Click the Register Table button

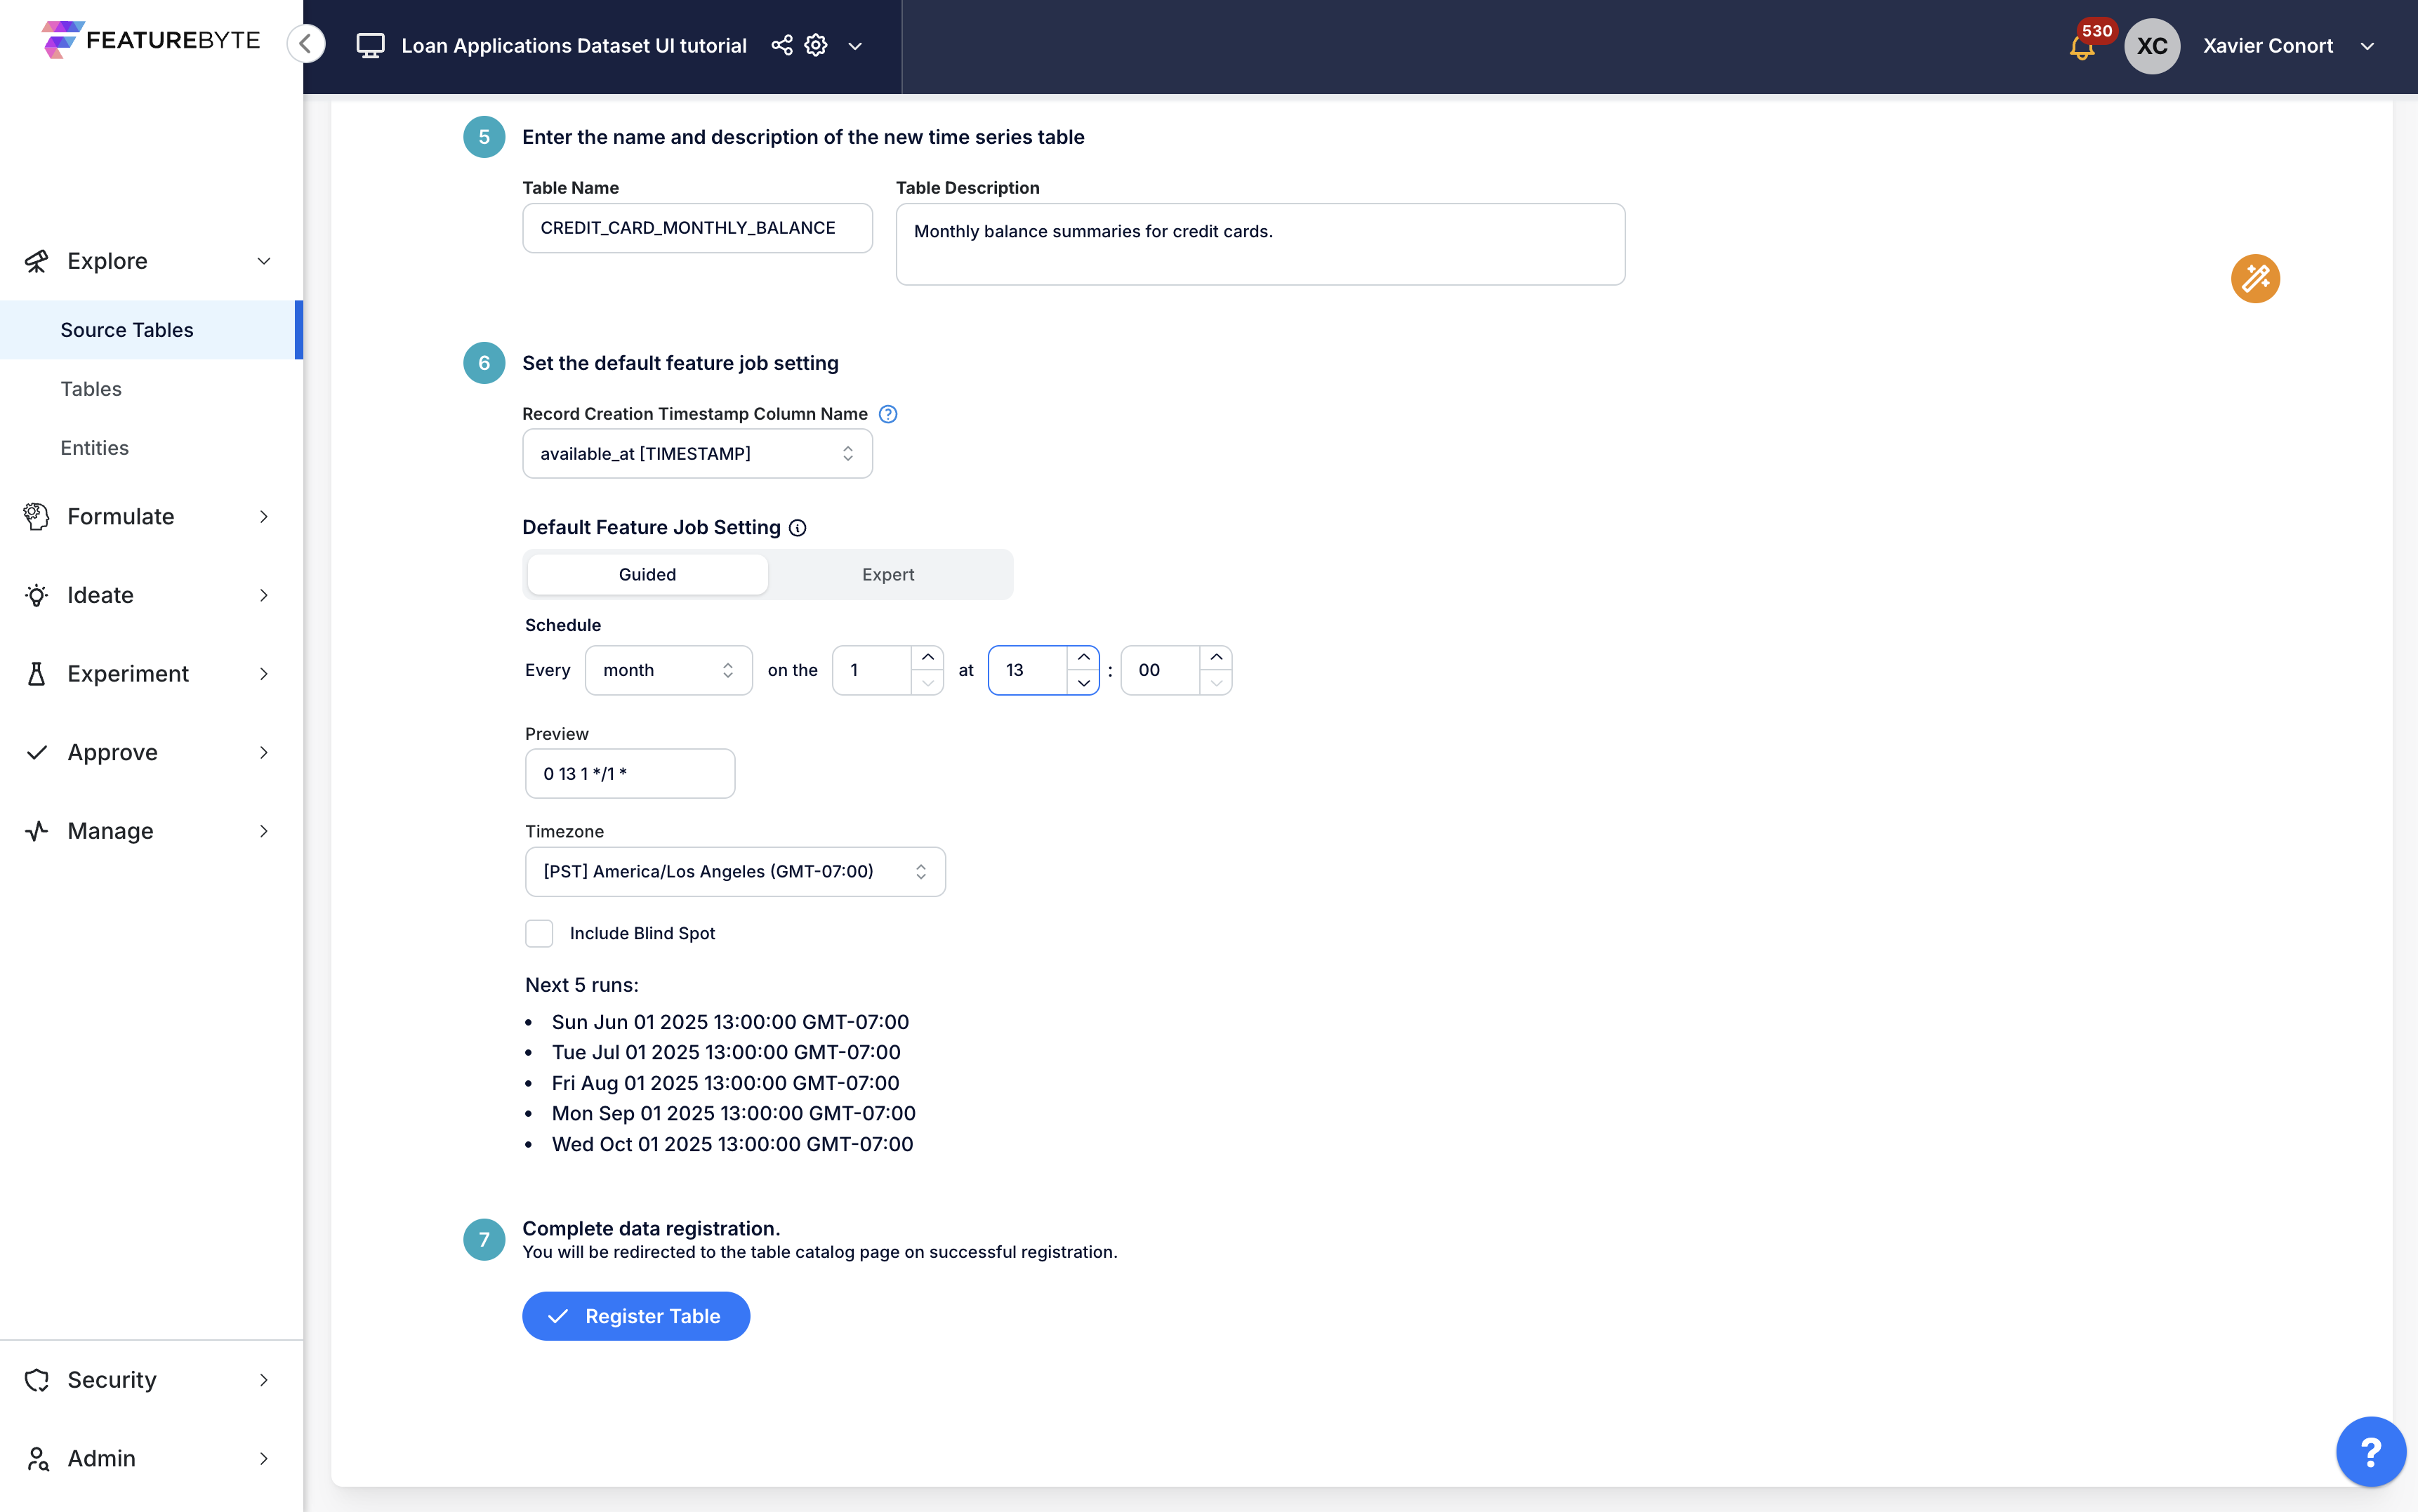tap(636, 1316)
